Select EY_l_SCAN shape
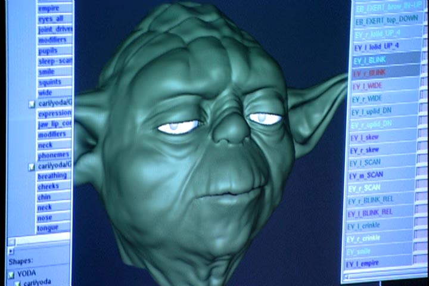This screenshot has height=286, width=429. point(382,163)
